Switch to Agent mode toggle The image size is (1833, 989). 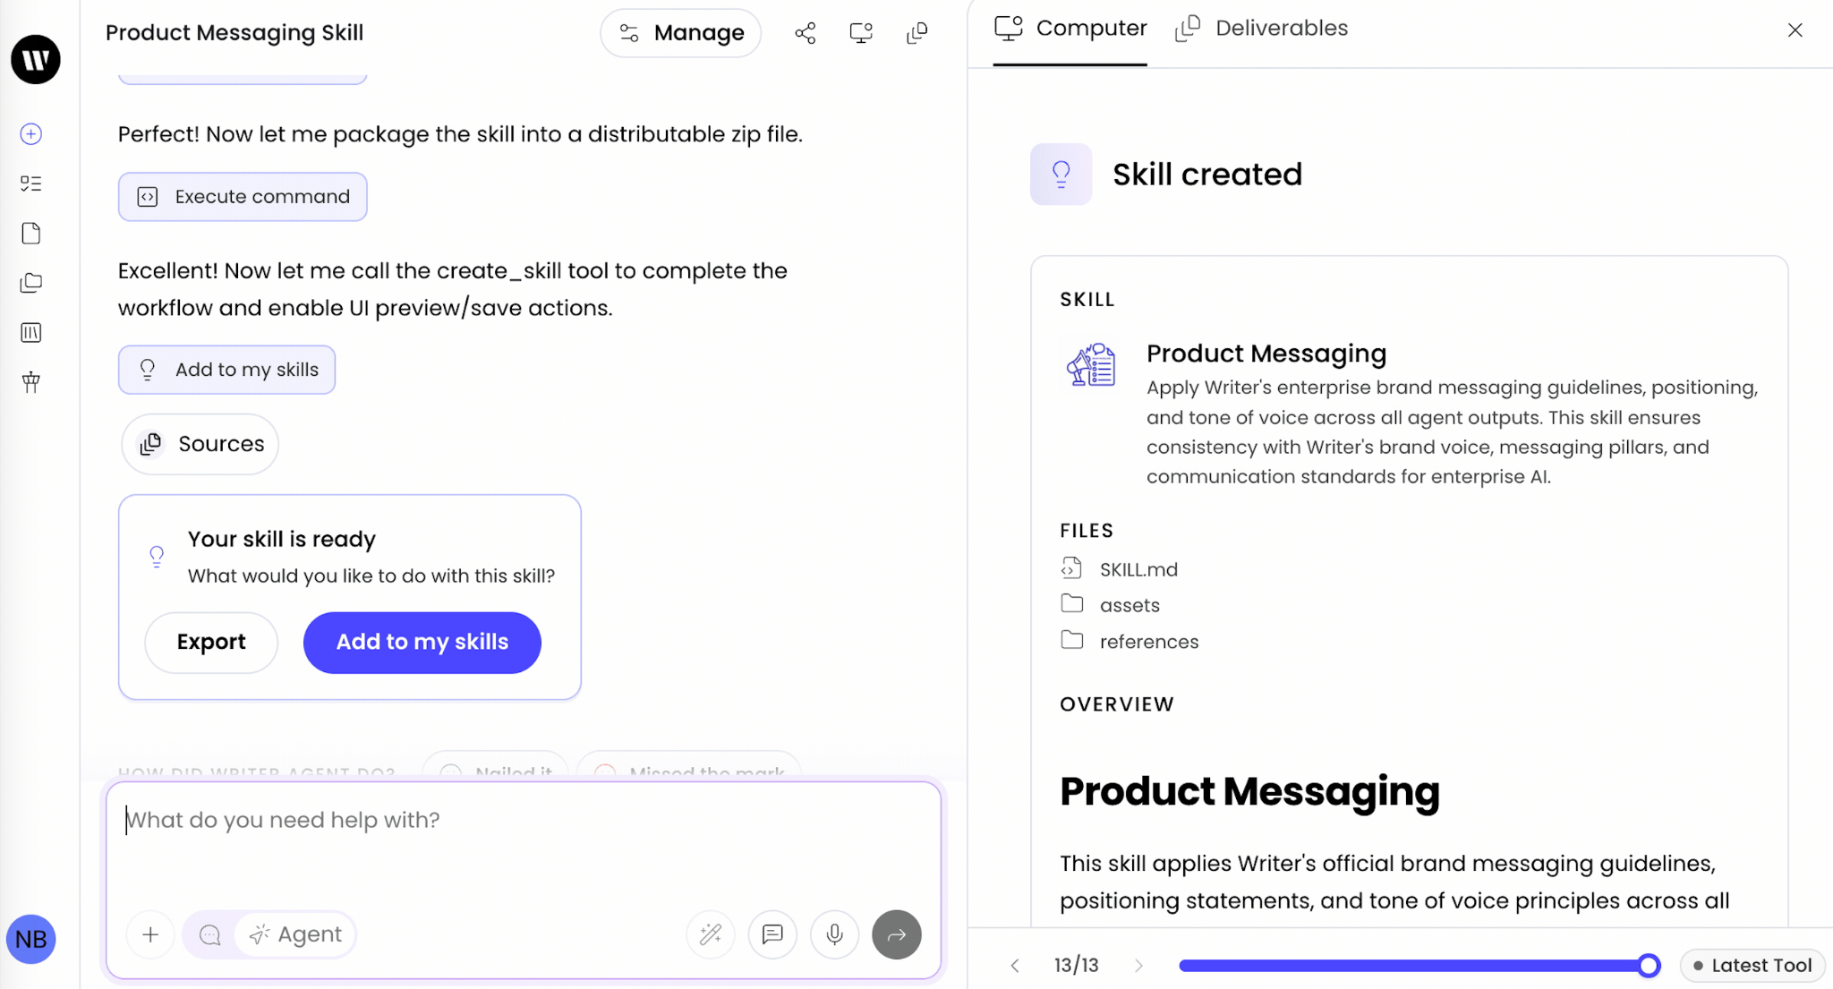pyautogui.click(x=296, y=934)
